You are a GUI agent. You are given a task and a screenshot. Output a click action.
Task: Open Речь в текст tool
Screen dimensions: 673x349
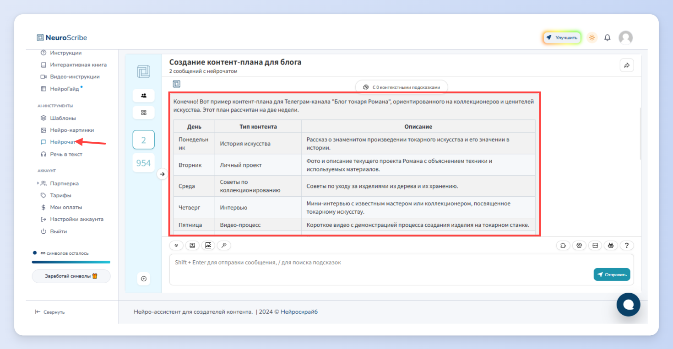61,154
